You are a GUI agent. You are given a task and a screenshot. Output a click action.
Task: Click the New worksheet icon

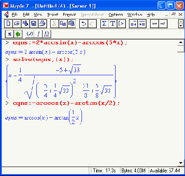(x=9, y=24)
